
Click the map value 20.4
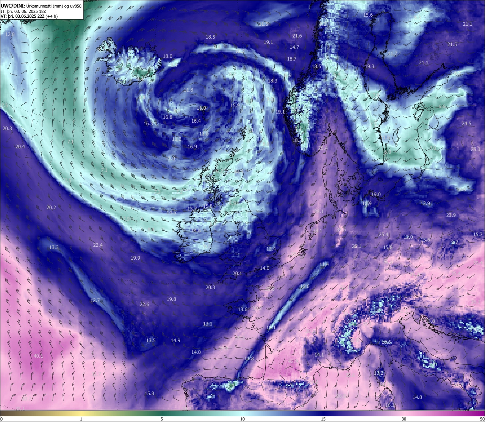(20, 147)
